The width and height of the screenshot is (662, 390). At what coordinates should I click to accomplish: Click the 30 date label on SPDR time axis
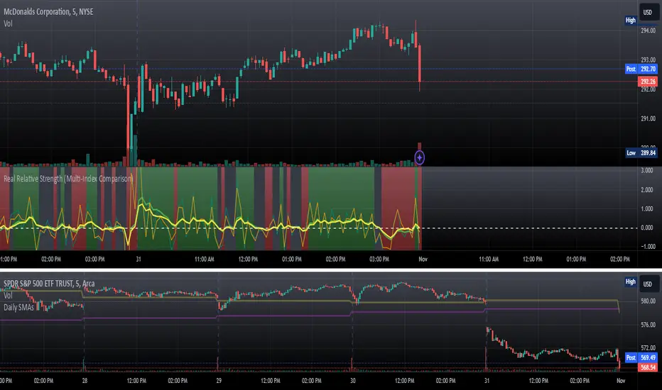pos(352,381)
